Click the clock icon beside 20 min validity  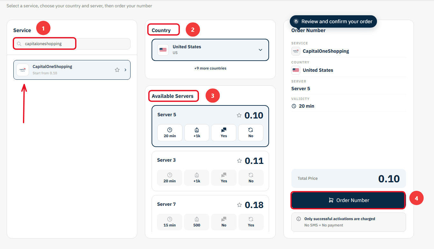[294, 106]
